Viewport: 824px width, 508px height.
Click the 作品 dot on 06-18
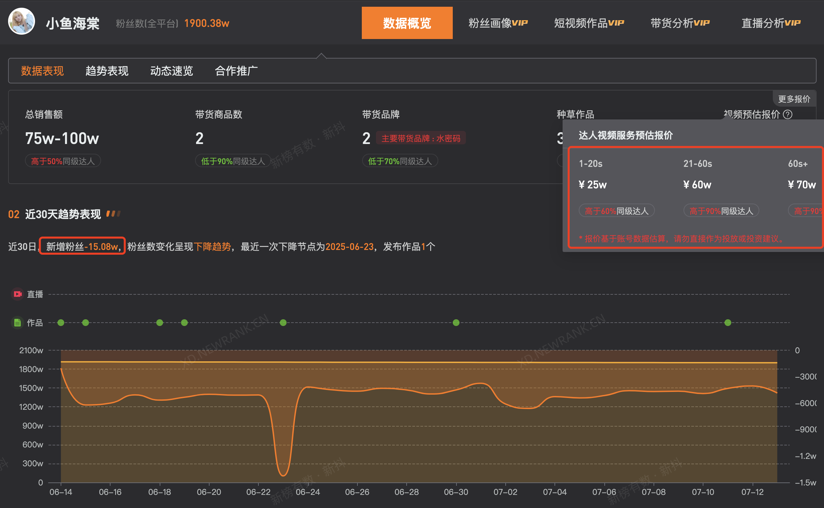[x=160, y=323]
